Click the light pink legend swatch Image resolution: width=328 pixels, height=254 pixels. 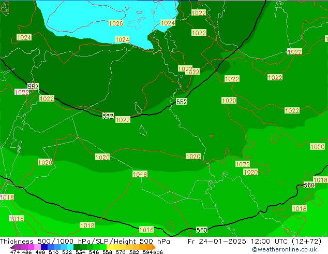37,247
